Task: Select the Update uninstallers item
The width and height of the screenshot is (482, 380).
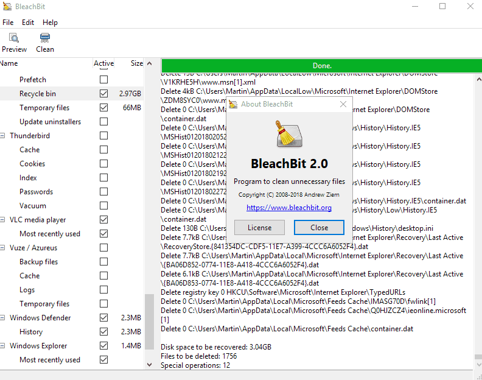Action: point(50,122)
